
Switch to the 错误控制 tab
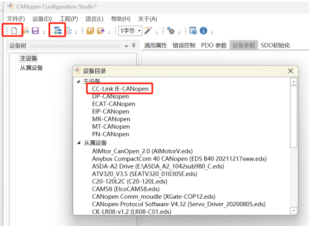pyautogui.click(x=184, y=45)
